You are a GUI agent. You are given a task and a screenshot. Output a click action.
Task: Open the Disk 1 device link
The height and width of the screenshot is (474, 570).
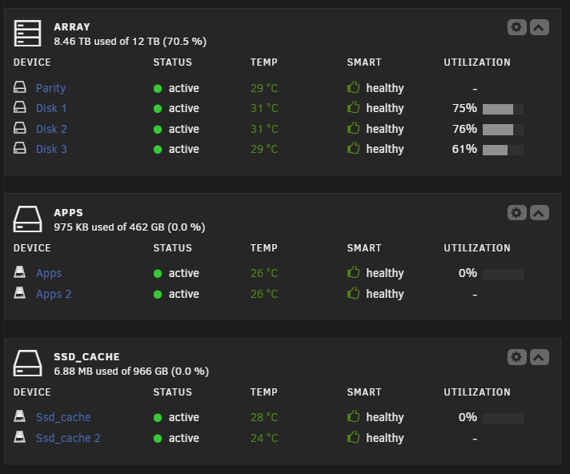pos(51,108)
